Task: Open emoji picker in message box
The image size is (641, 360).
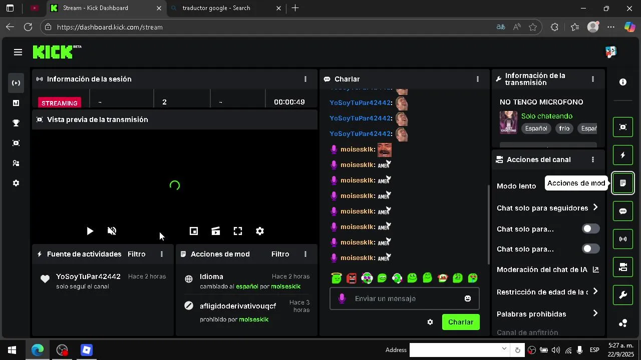Action: (x=468, y=298)
